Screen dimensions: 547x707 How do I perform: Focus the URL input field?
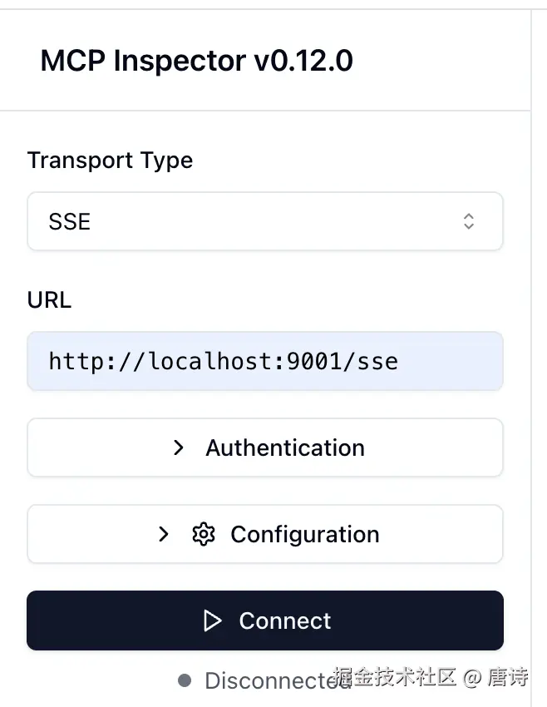pos(265,361)
